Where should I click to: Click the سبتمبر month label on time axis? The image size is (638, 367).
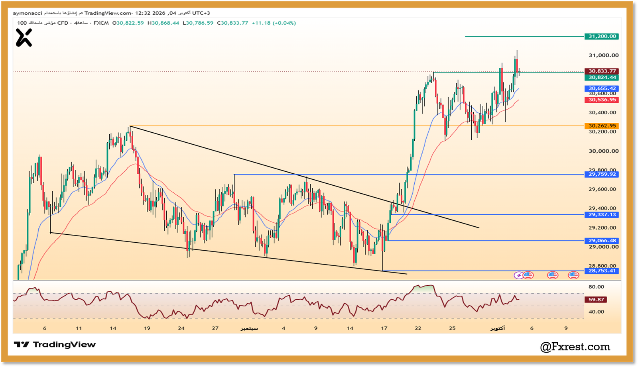coord(249,328)
